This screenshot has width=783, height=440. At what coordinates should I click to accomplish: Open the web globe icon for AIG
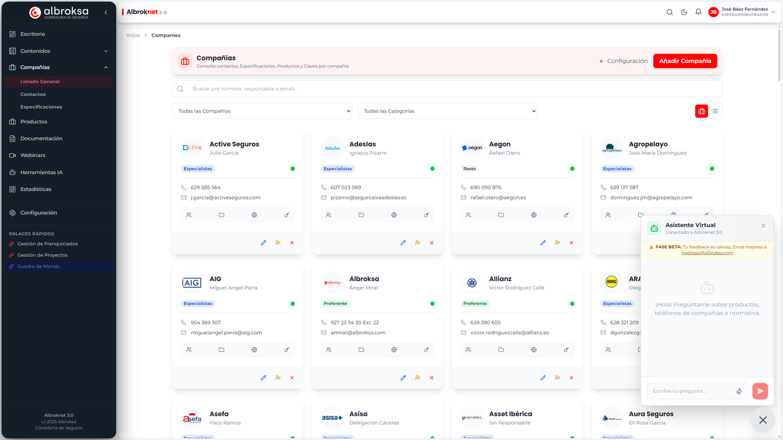[x=254, y=350]
